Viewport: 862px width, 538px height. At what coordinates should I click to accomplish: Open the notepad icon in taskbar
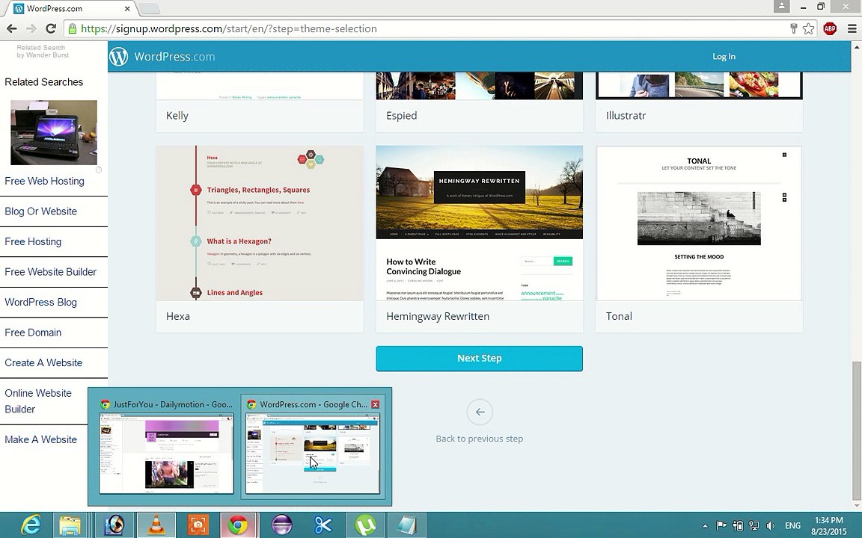click(x=406, y=525)
